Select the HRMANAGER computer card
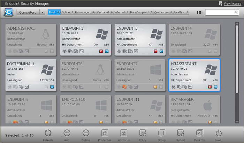 [x=195, y=109]
